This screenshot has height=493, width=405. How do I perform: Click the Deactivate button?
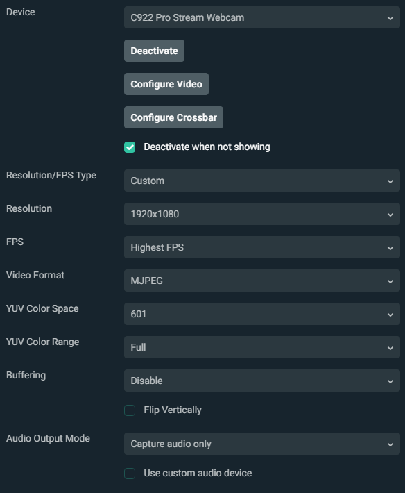tap(154, 51)
